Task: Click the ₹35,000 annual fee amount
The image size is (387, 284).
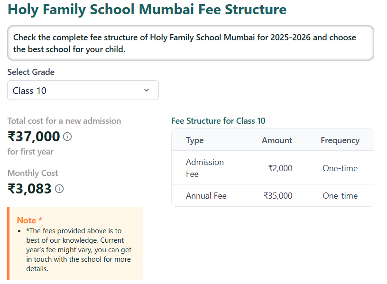Action: (278, 195)
